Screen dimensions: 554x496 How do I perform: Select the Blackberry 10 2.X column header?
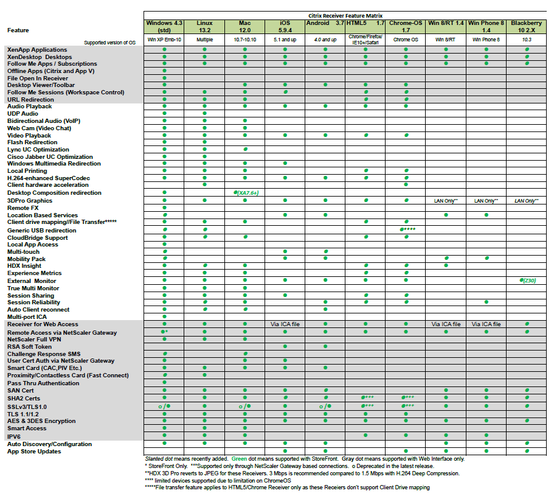point(527,26)
